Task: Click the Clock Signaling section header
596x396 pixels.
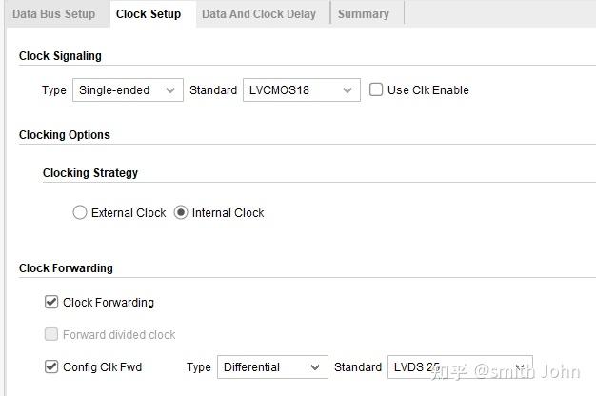Action: tap(60, 57)
